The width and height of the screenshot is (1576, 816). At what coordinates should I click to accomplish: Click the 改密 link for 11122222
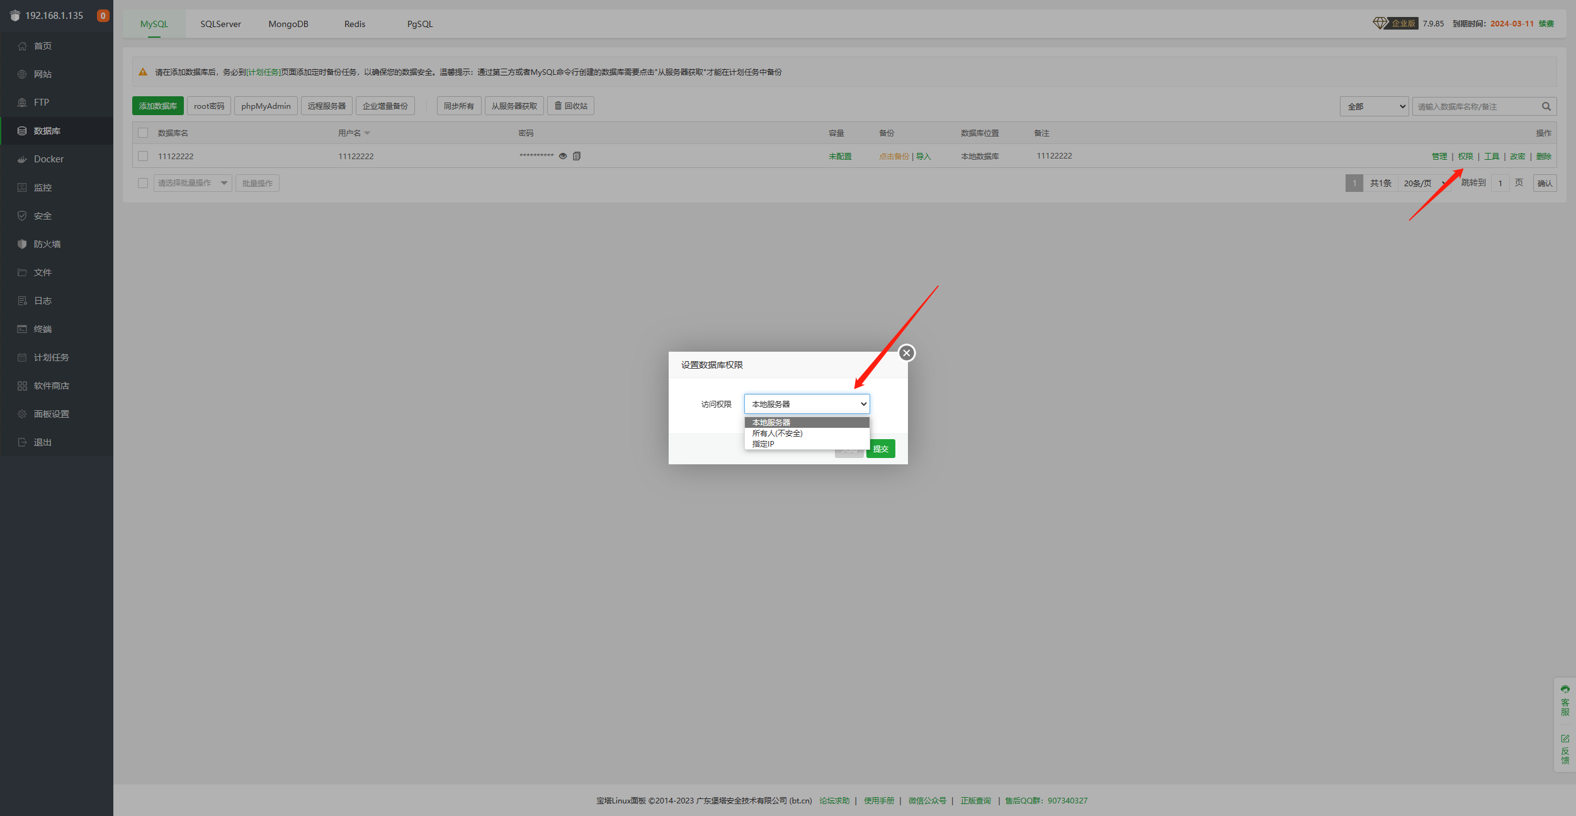click(1517, 156)
